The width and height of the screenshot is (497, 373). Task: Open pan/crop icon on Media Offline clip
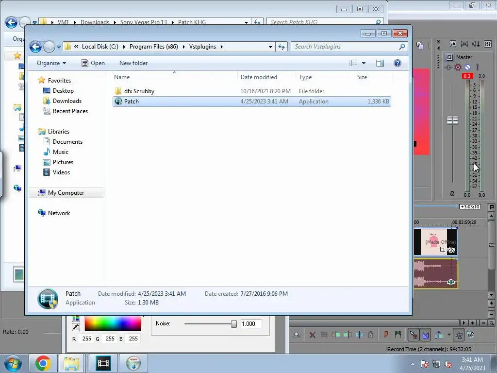coord(442,250)
